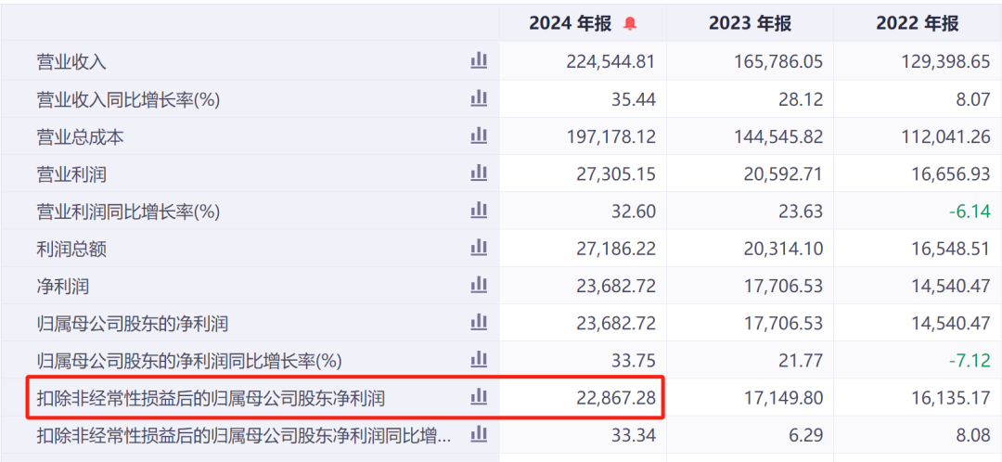The width and height of the screenshot is (1002, 462).
Task: Click the 归属母公司股东的净利润 row label
Action: coord(133,324)
